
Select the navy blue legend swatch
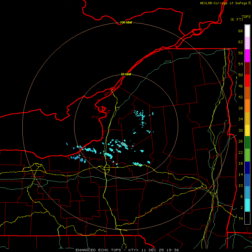click(247, 168)
